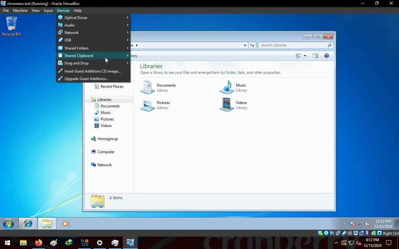Open the host notification center icon
This screenshot has height=249, width=399.
(x=389, y=243)
